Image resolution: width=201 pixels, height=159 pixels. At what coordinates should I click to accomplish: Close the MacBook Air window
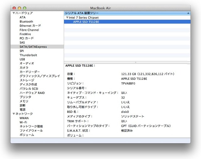14,8
